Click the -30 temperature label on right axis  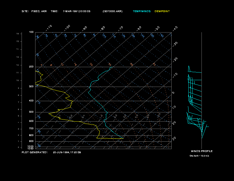click(175, 44)
